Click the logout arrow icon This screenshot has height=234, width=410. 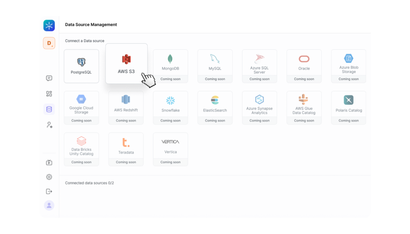click(49, 192)
